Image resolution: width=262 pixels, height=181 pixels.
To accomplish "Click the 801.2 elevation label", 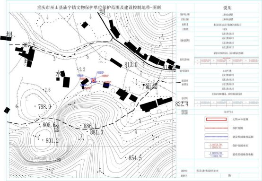I will click(52, 140).
